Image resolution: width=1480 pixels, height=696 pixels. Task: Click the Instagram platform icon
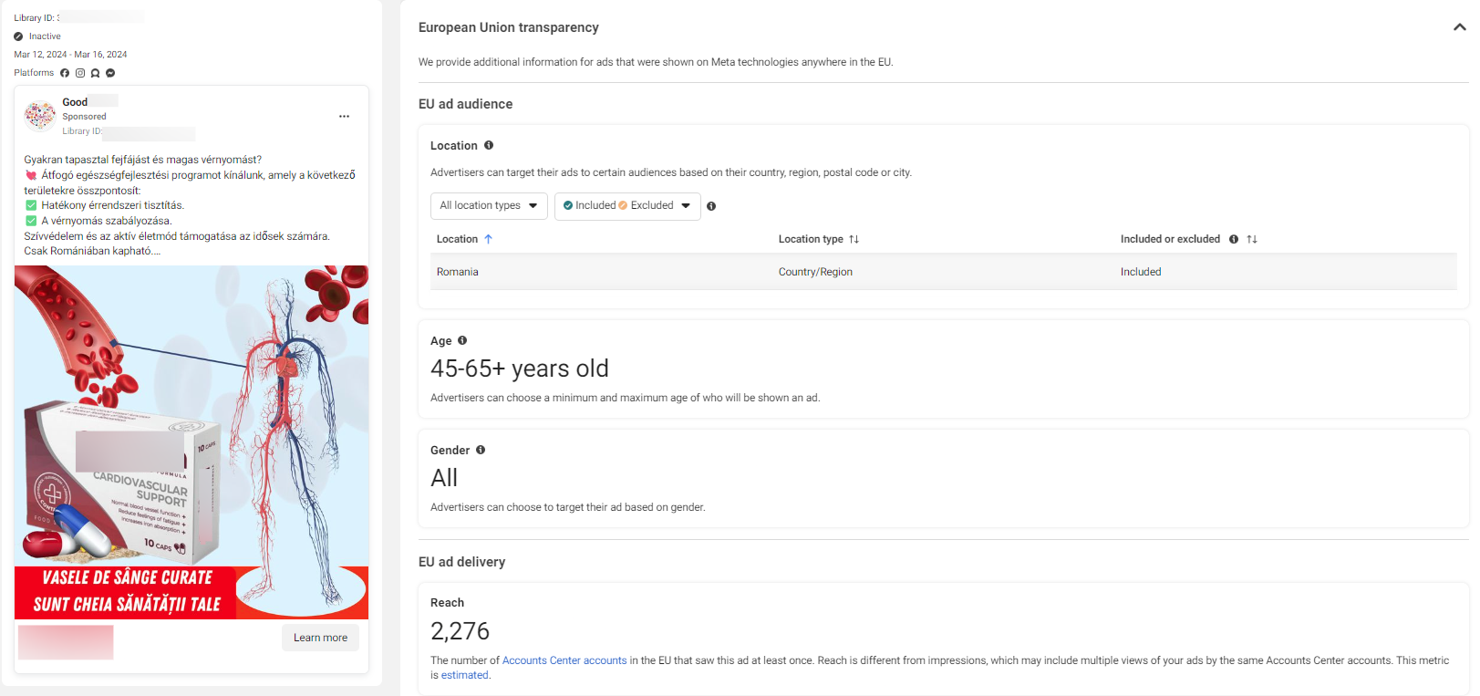80,73
